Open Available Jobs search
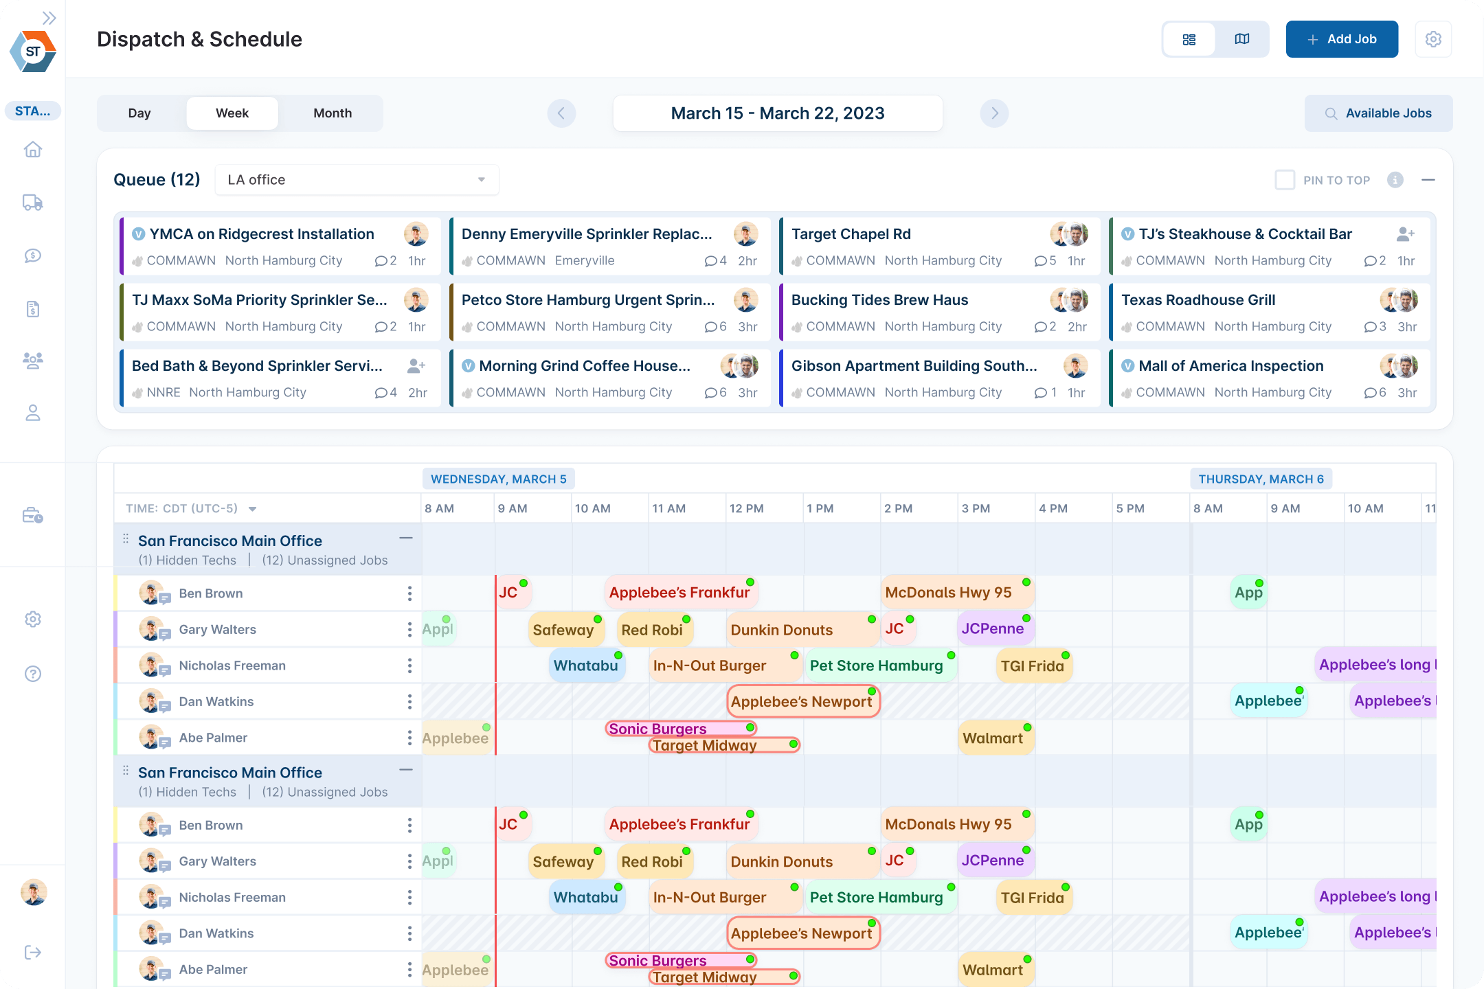This screenshot has height=989, width=1484. (x=1378, y=113)
